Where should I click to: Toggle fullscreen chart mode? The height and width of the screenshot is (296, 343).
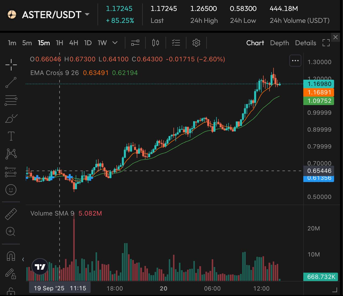point(326,43)
